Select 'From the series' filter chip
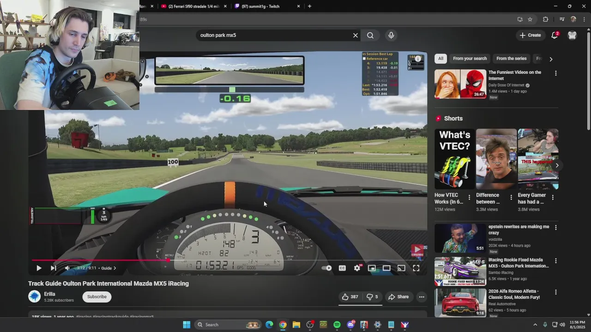Screen dimensions: 591x332 pyautogui.click(x=511, y=59)
